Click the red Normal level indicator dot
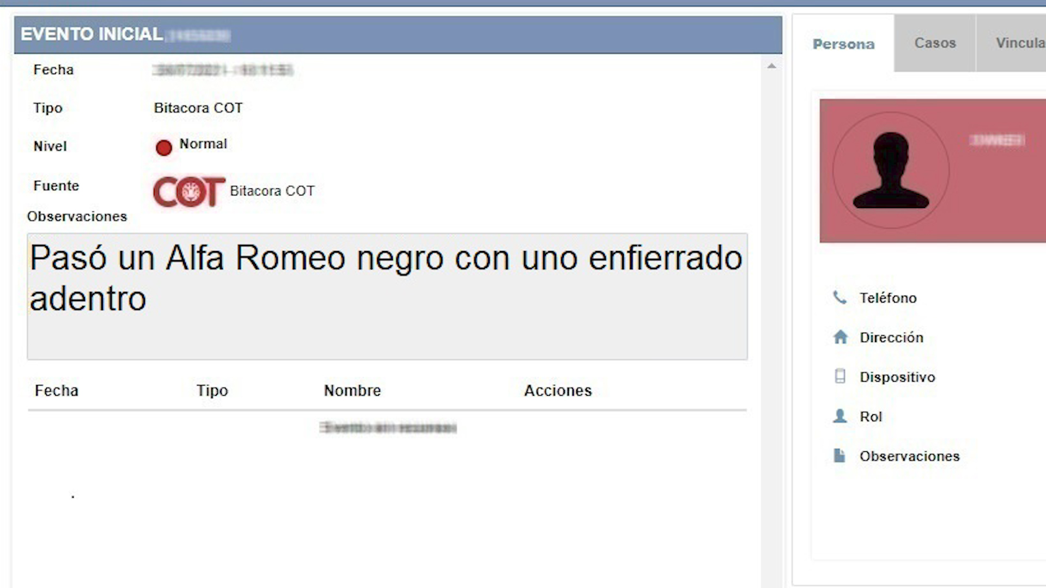Image resolution: width=1046 pixels, height=588 pixels. (163, 148)
